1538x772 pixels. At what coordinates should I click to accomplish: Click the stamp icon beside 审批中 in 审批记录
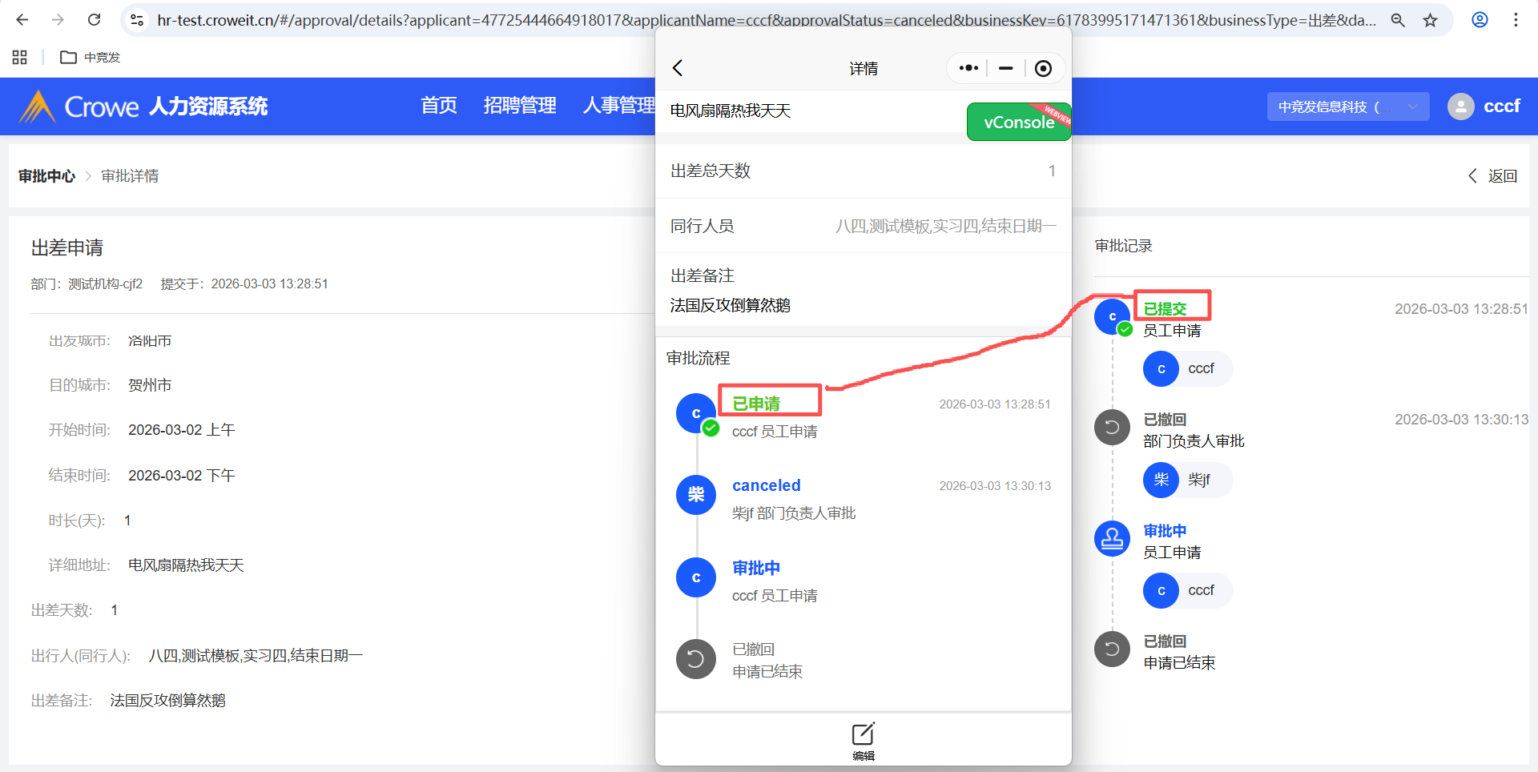tap(1112, 539)
